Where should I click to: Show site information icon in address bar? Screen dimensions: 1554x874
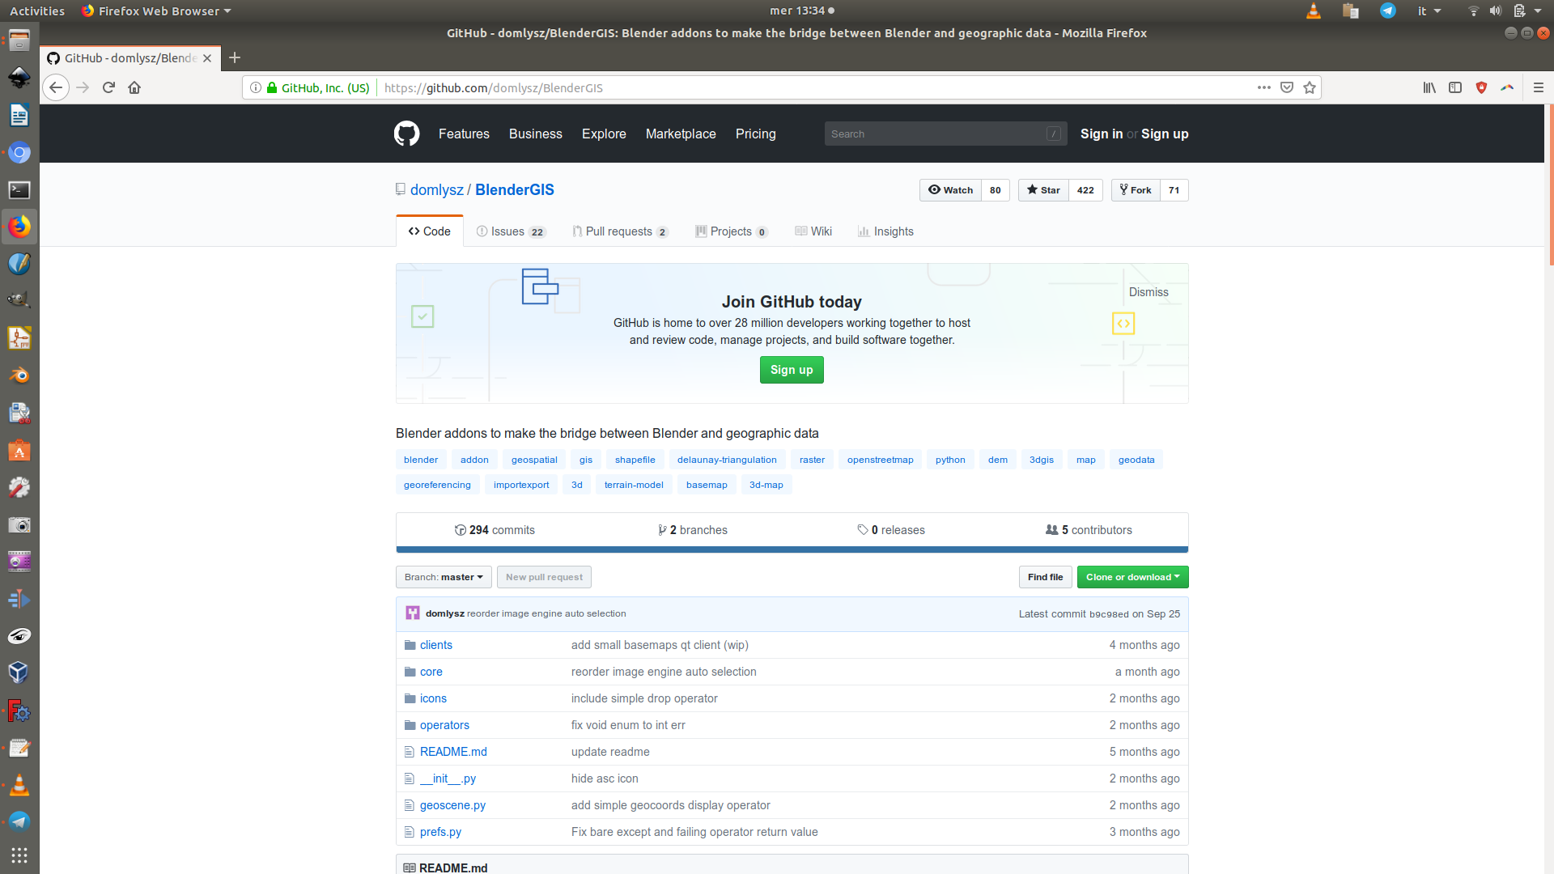click(x=256, y=87)
